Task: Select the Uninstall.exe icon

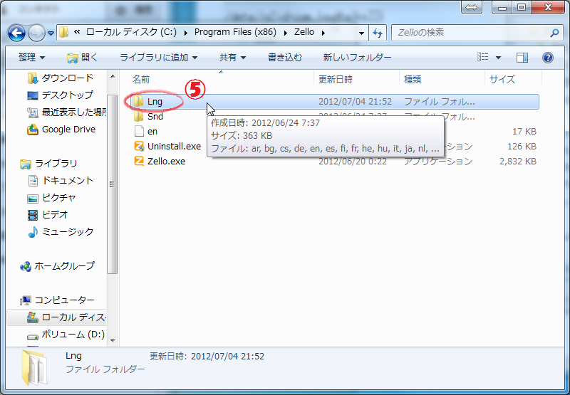Action: click(x=139, y=147)
